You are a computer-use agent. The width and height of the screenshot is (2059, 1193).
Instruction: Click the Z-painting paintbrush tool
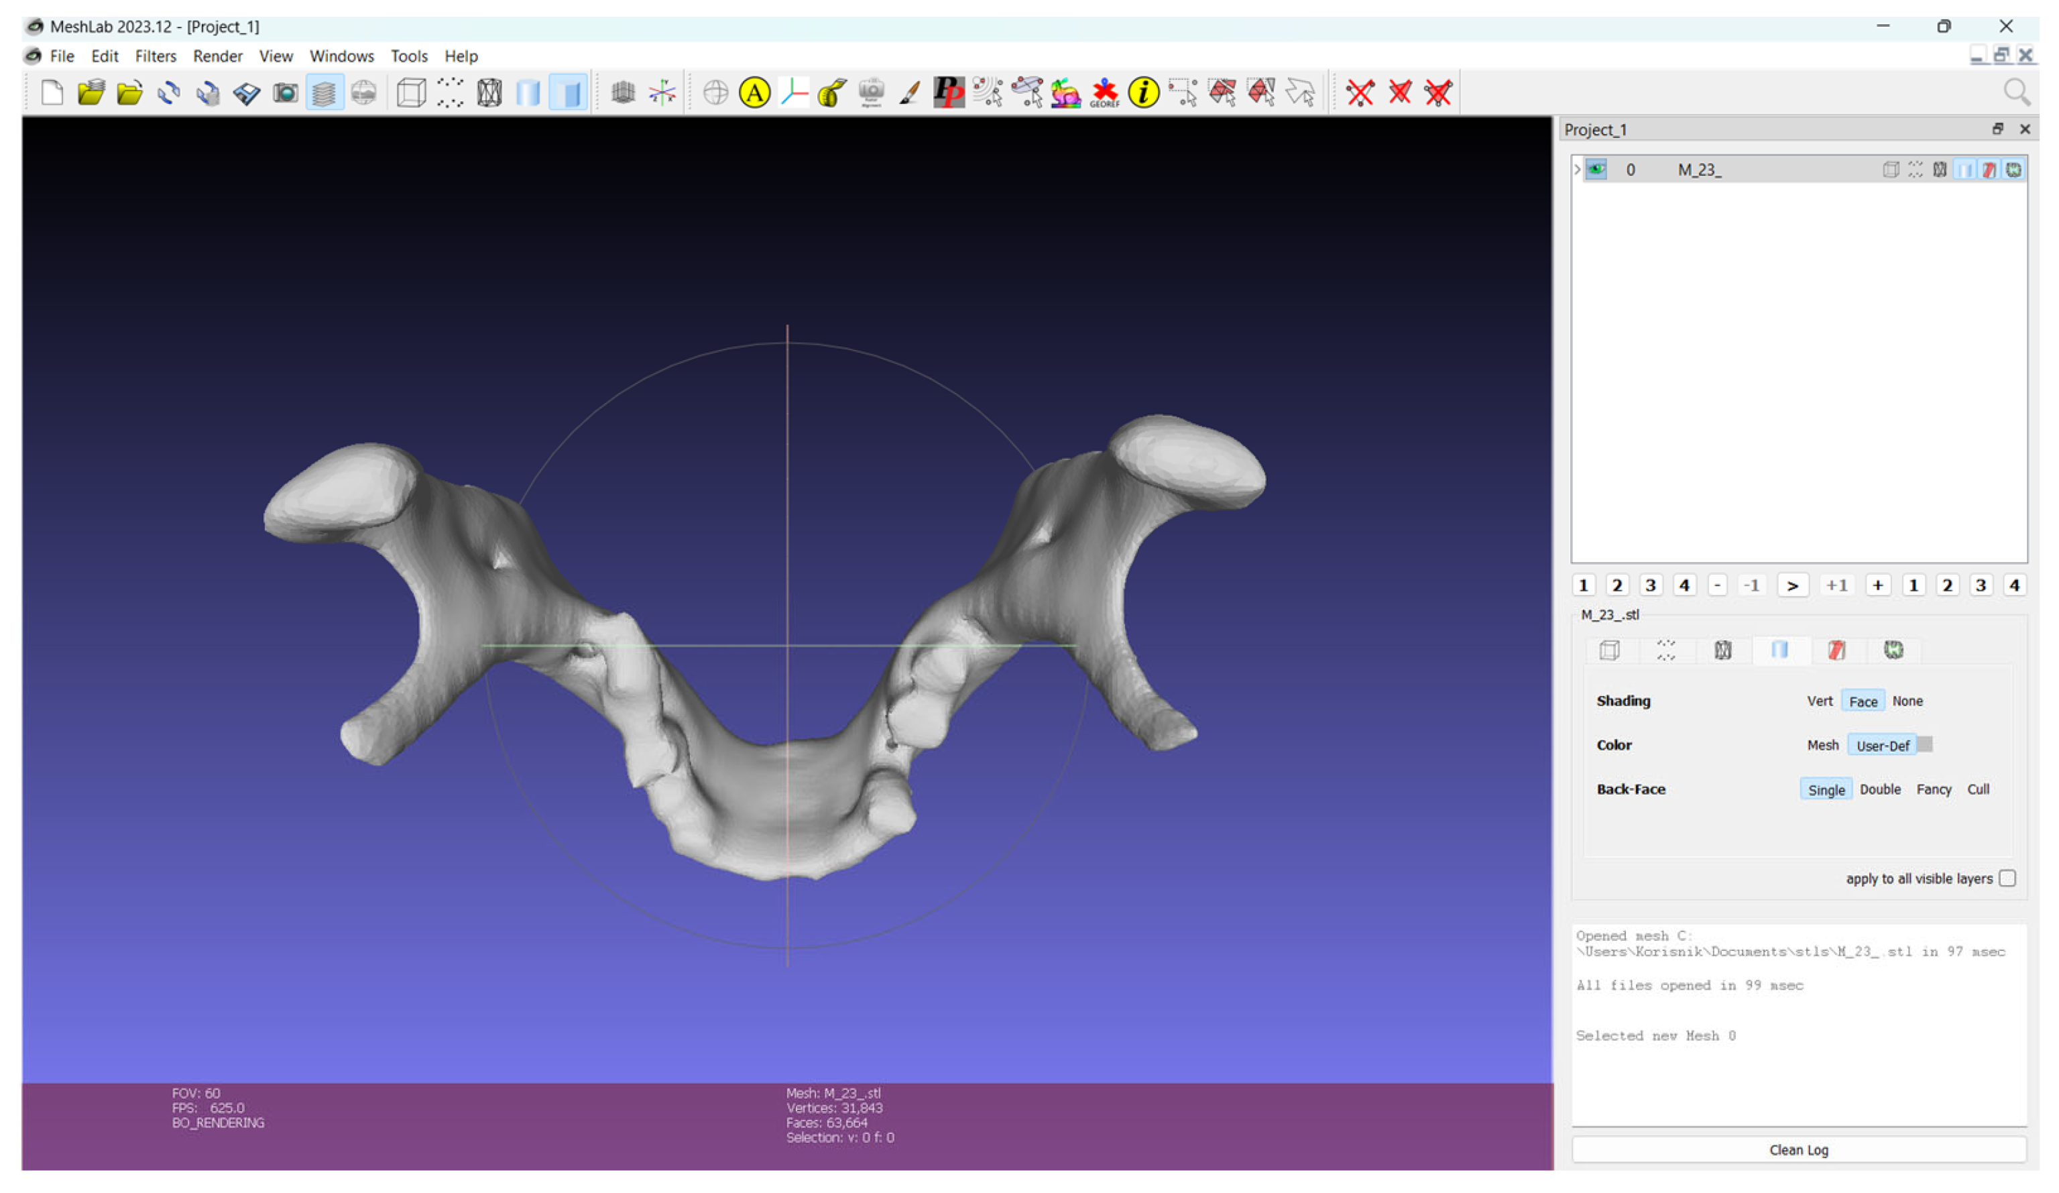(909, 93)
